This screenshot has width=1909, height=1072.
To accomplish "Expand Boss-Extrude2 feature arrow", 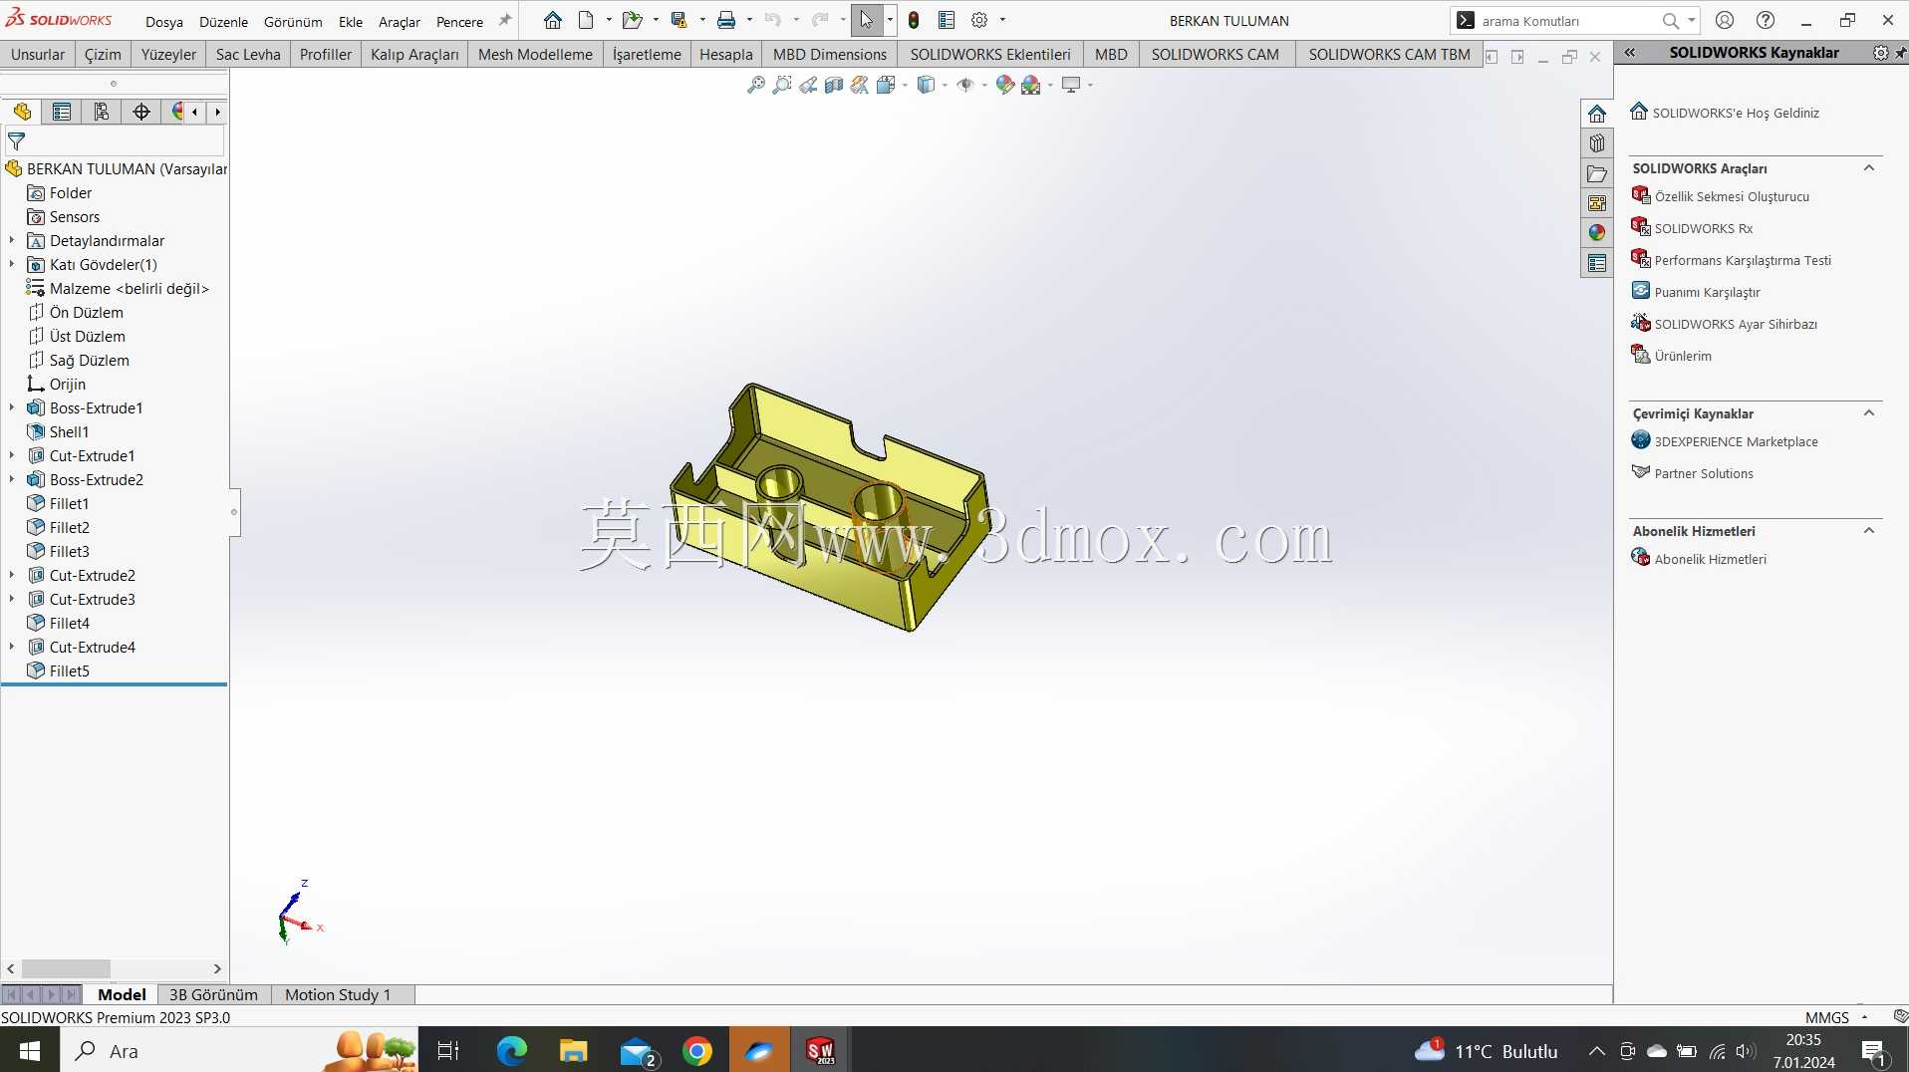I will (12, 479).
